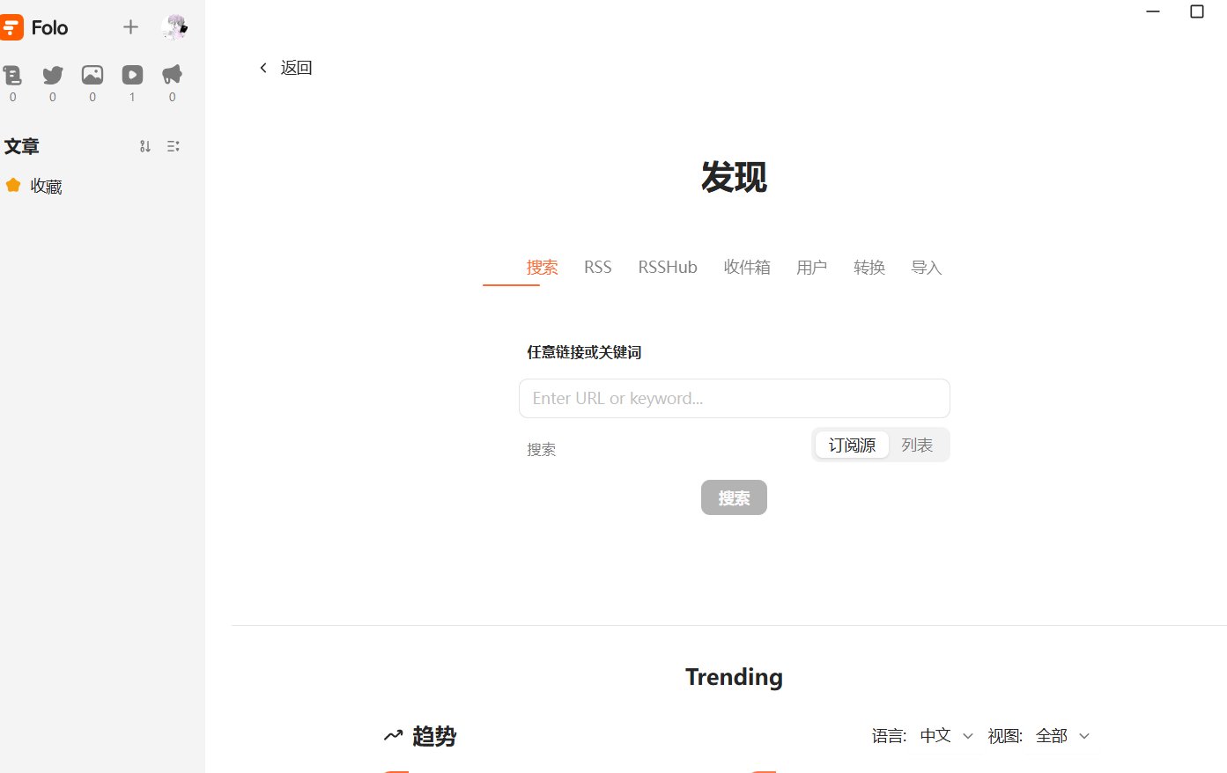Switch search mode to 列表

pyautogui.click(x=917, y=445)
